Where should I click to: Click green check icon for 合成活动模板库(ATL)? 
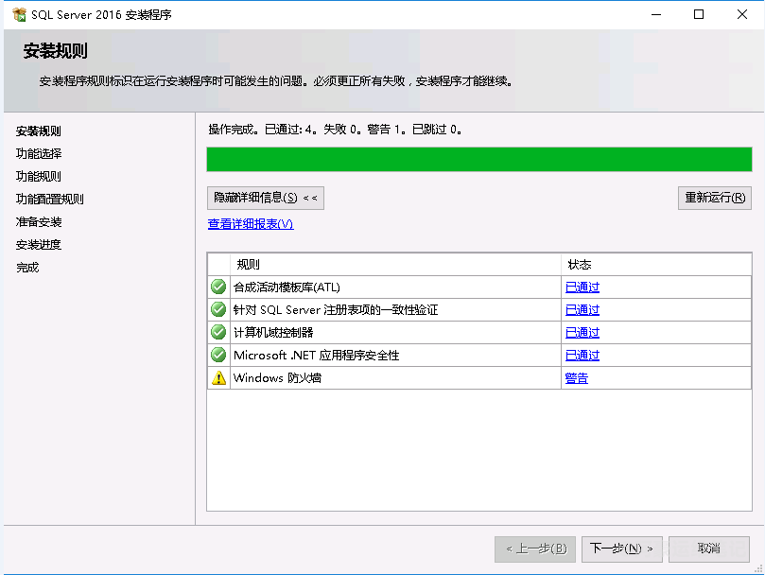[x=218, y=287]
